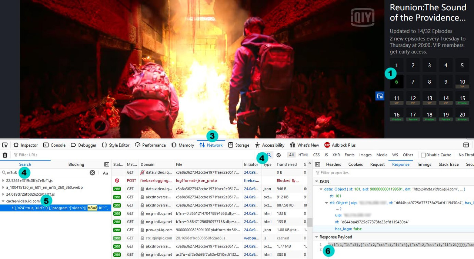Click the blocked icon on the POST row
The width and height of the screenshot is (474, 259).
point(117,180)
